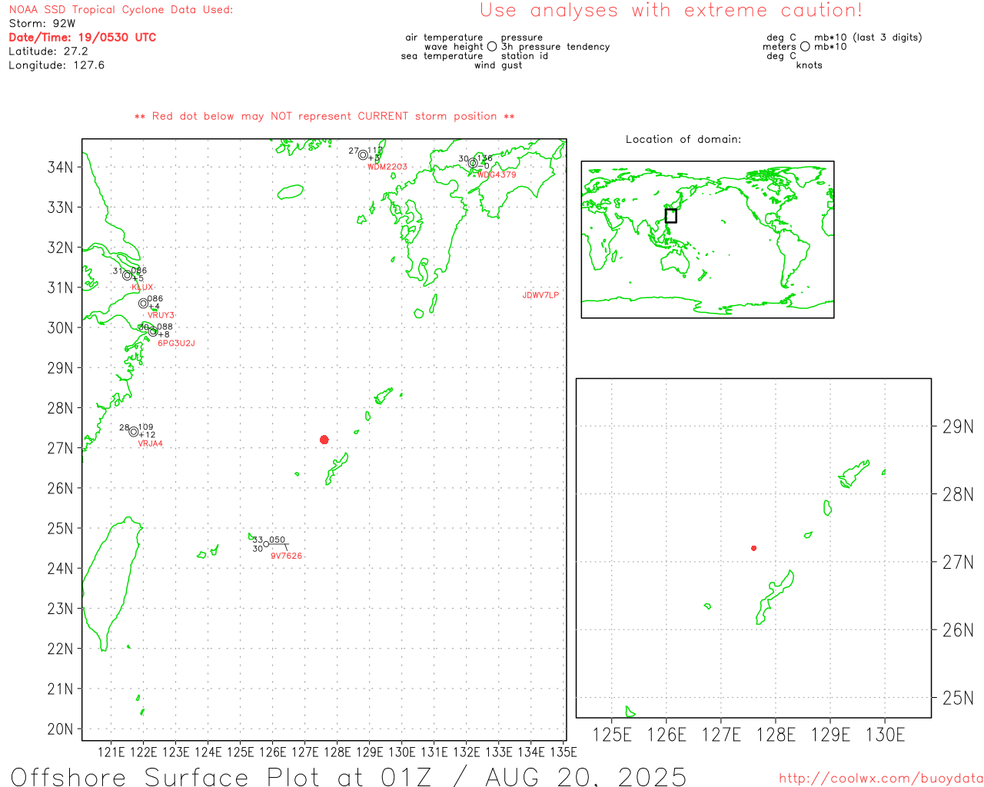Screen dimensions: 984x787
Task: Click station circle marker for 6PG3U2J
Action: click(153, 331)
